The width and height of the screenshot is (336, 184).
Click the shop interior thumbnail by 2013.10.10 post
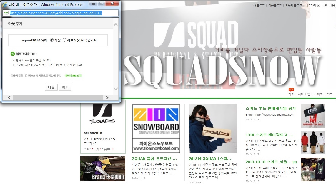[x=313, y=169]
